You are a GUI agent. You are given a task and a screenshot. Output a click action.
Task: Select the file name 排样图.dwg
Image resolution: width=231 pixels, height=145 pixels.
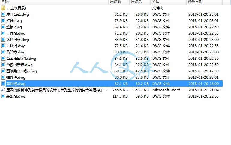pyautogui.click(x=16, y=46)
